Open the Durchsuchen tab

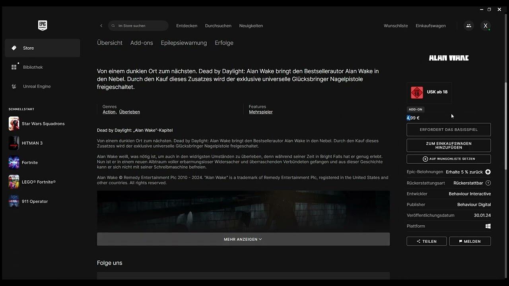click(x=218, y=26)
